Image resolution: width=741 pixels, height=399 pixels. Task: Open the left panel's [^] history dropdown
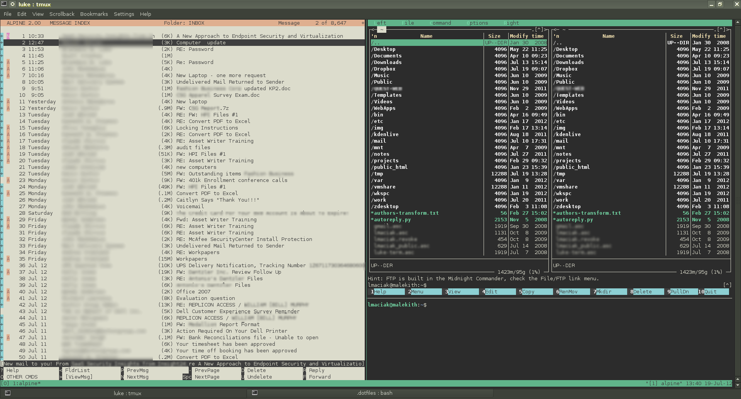(539, 29)
